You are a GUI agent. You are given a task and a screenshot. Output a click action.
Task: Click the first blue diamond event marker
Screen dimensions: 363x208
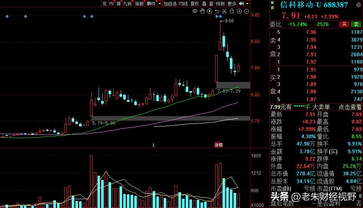coord(7,17)
